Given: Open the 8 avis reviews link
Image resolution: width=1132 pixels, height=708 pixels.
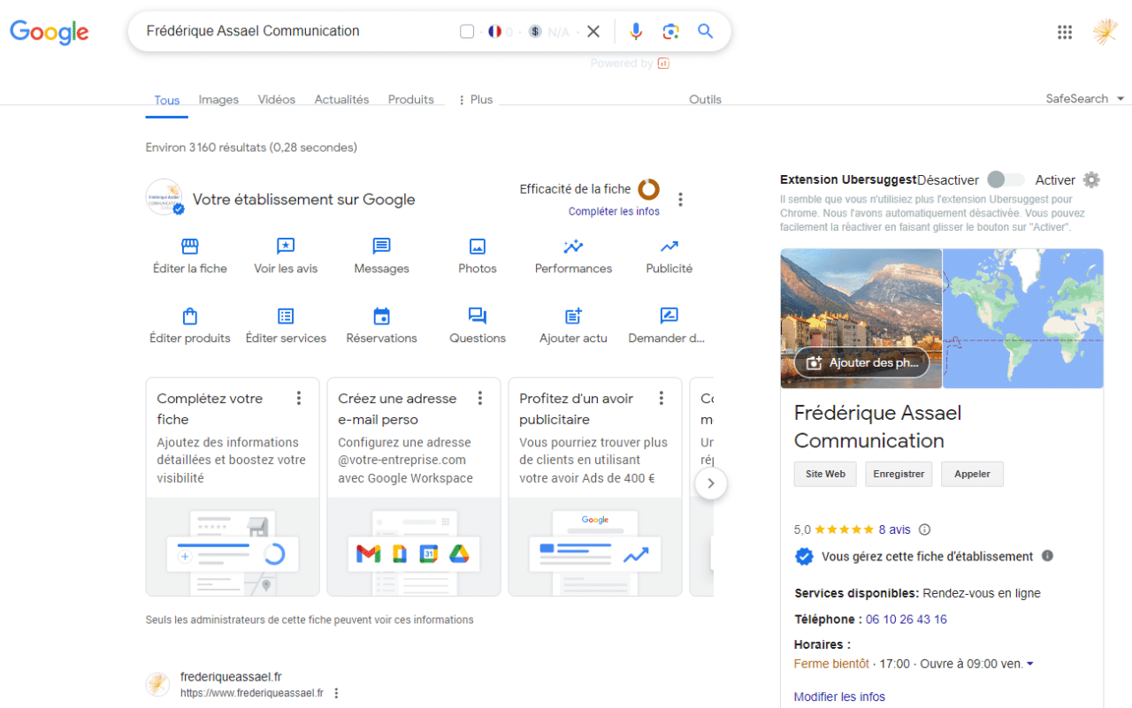Looking at the screenshot, I should [x=894, y=529].
